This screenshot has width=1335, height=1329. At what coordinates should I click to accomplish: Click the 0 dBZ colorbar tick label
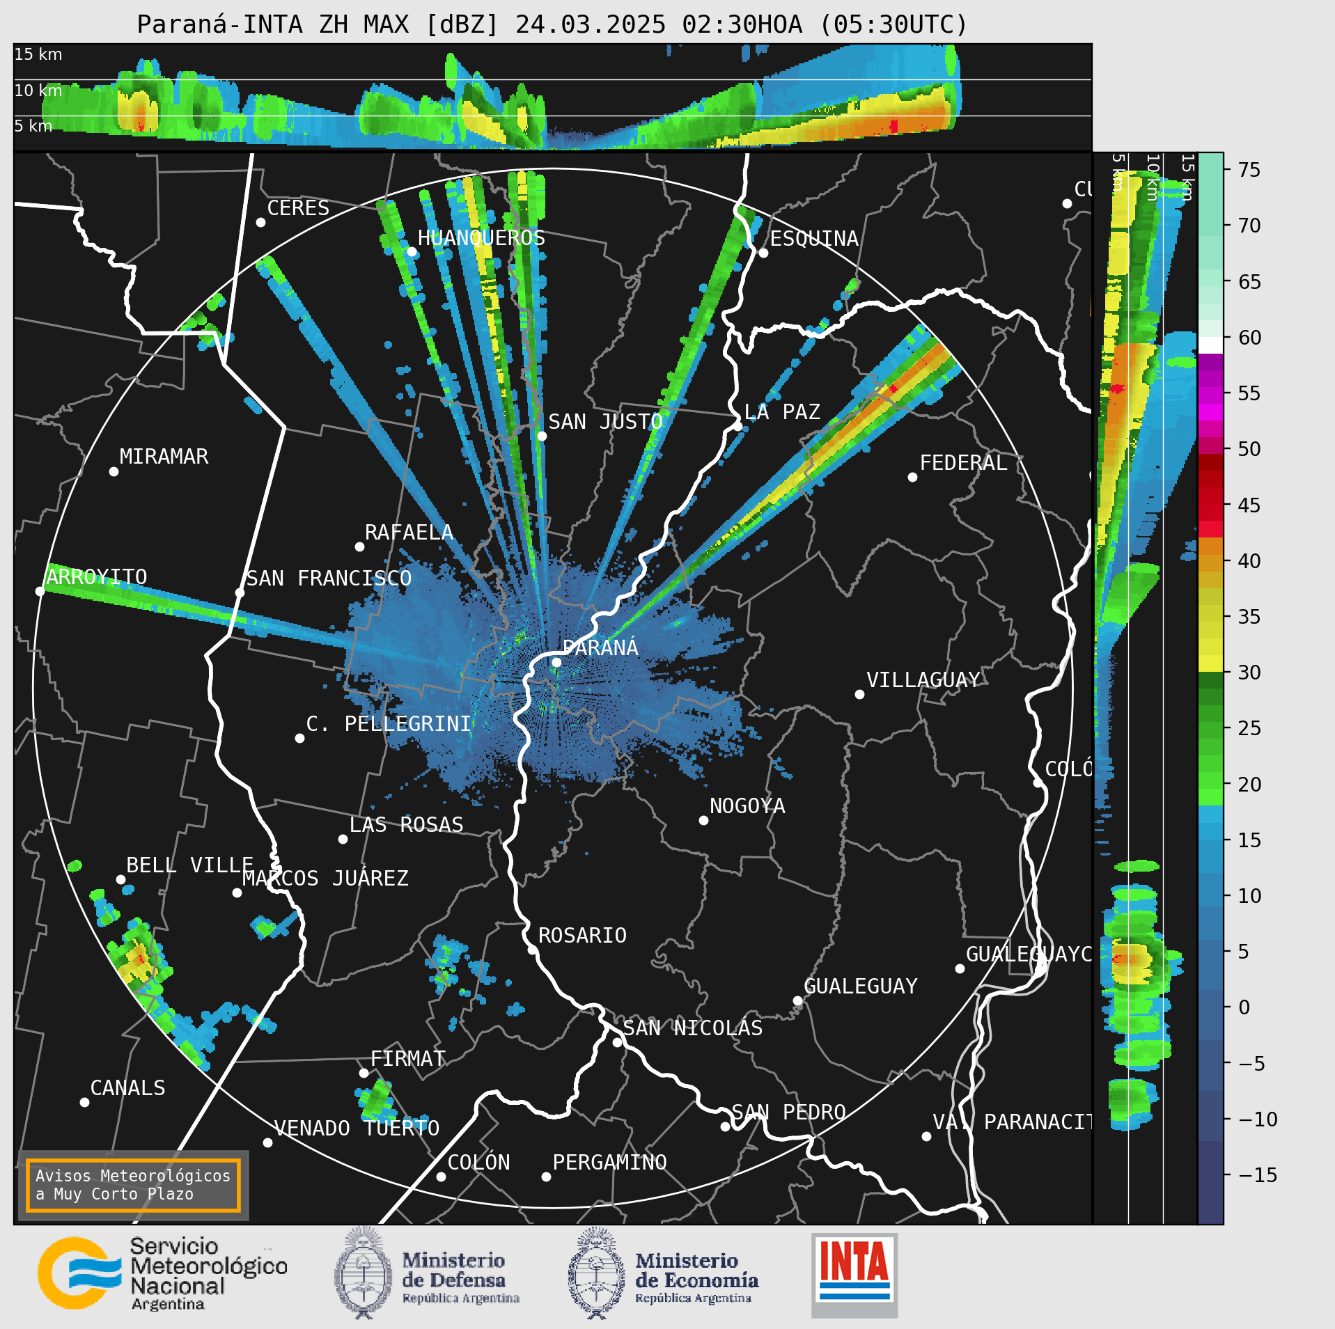click(x=1244, y=1007)
